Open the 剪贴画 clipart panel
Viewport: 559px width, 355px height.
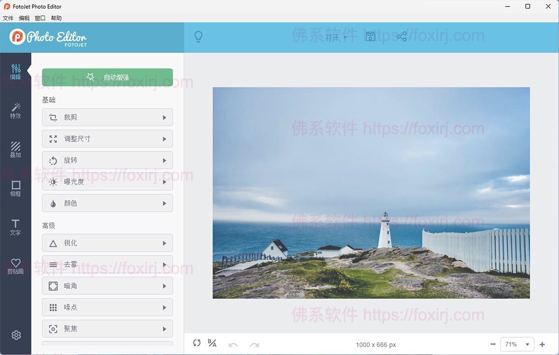pyautogui.click(x=16, y=266)
